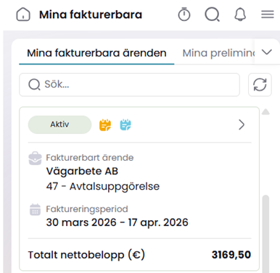Switch to Mina fakturerbara ärenden tab
The height and width of the screenshot is (273, 280).
tap(96, 53)
